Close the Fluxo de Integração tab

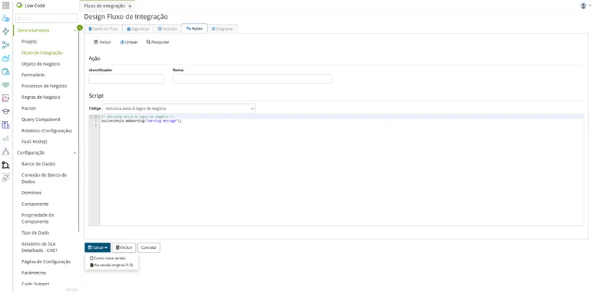click(x=130, y=7)
